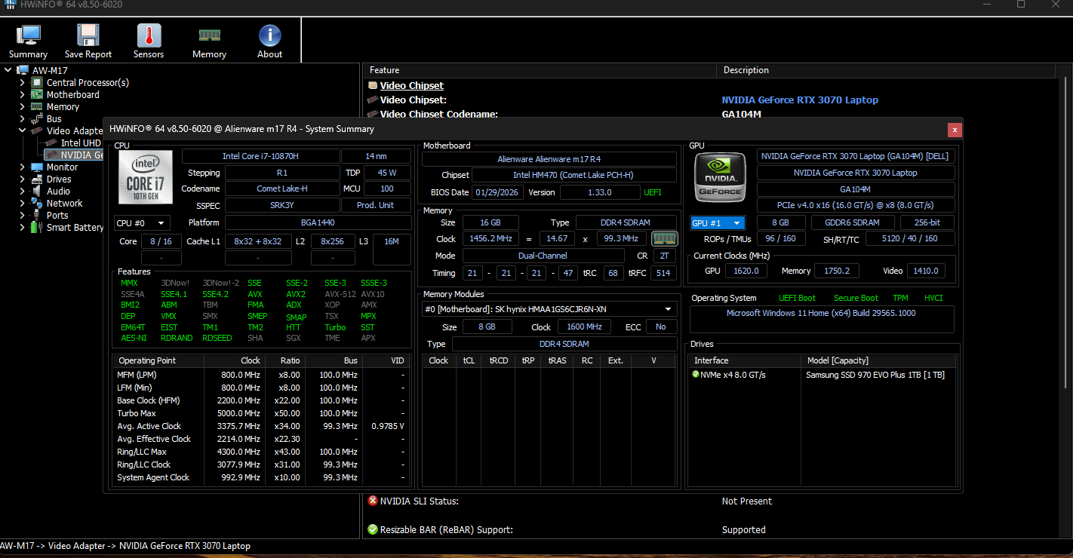Click the Smart Battery icon in tree
This screenshot has width=1073, height=558.
point(36,228)
